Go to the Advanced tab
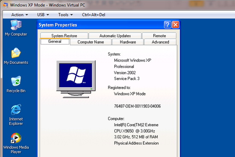The width and height of the screenshot is (235, 157). tap(160, 42)
